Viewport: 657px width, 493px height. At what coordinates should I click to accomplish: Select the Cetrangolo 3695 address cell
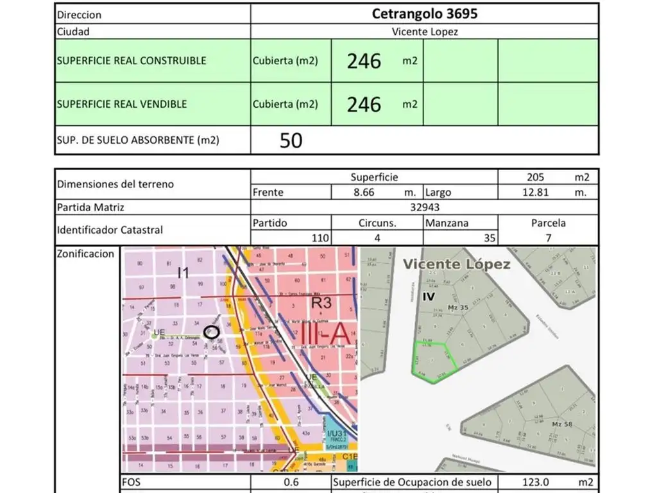click(x=424, y=14)
